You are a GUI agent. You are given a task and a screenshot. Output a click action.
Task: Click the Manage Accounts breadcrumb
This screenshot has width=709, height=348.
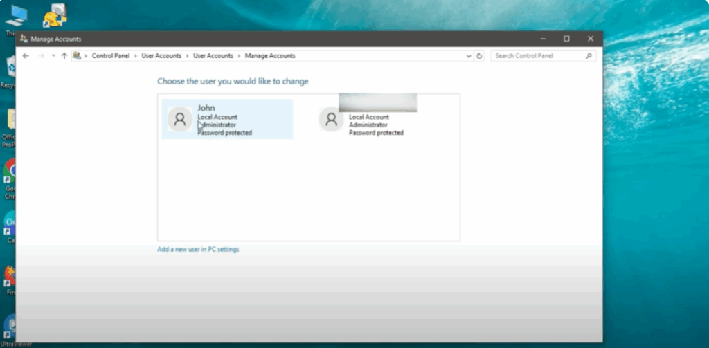tap(270, 56)
